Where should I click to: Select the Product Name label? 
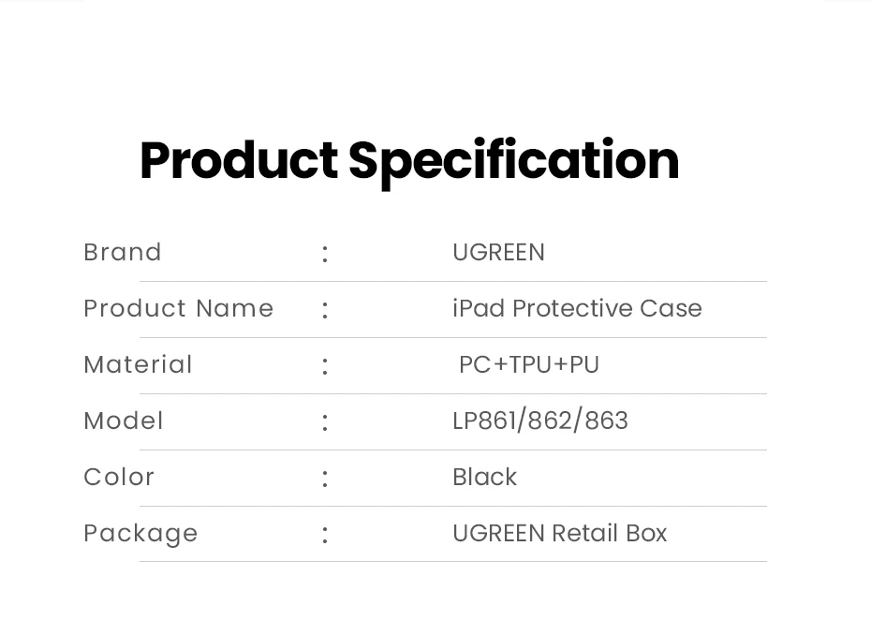(x=178, y=309)
